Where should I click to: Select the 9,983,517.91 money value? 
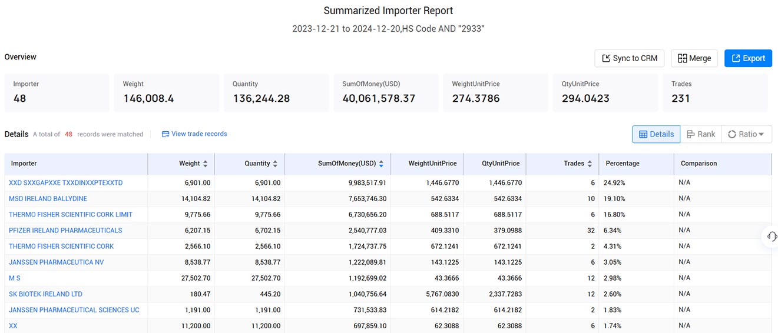point(368,183)
